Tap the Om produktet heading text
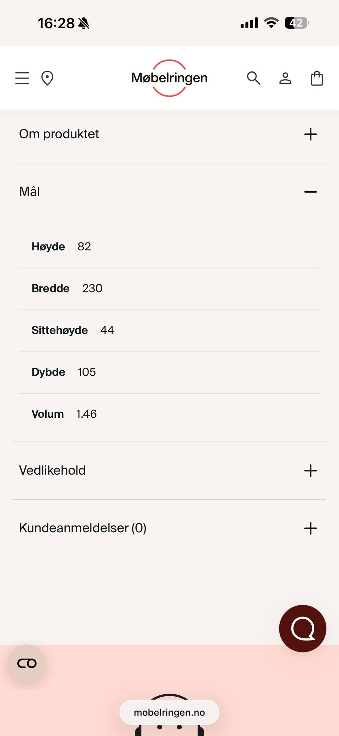 (59, 134)
